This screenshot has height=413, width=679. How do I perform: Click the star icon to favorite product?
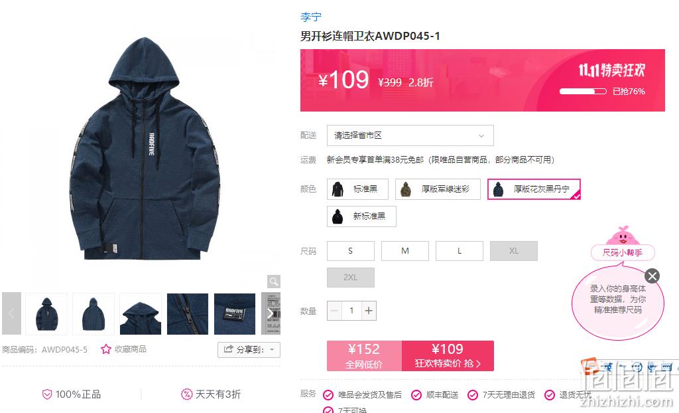[105, 349]
